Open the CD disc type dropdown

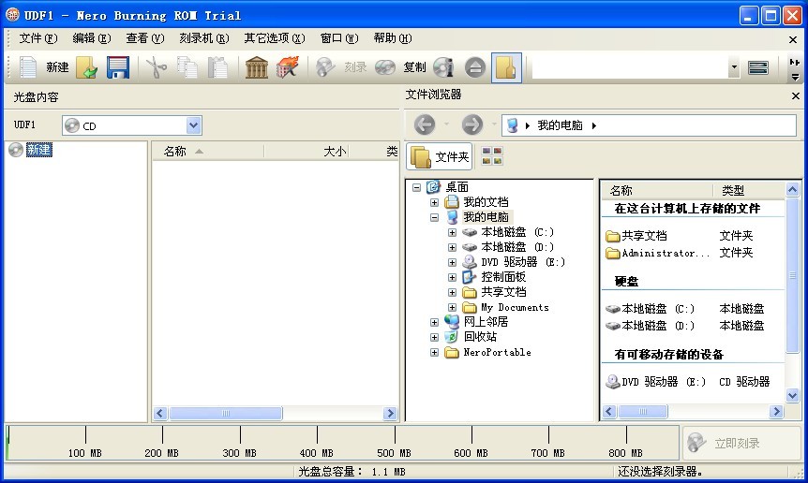point(194,125)
